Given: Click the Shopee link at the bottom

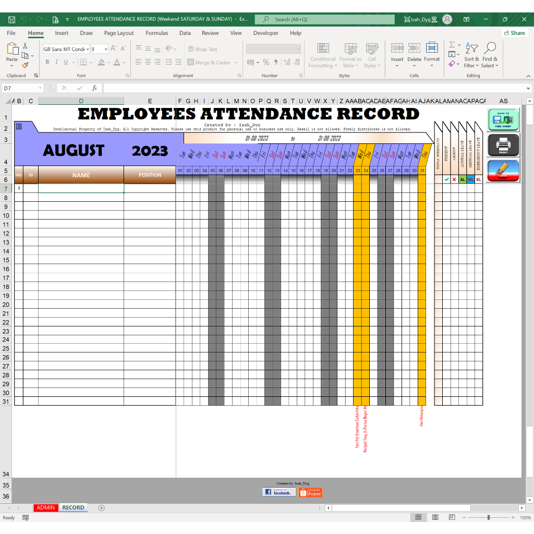Looking at the screenshot, I should pyautogui.click(x=310, y=491).
